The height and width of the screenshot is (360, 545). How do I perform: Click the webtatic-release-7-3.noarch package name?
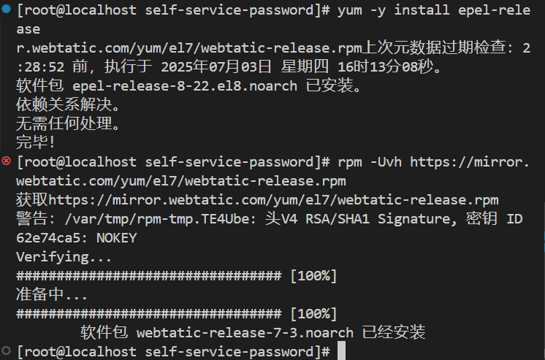tap(245, 333)
